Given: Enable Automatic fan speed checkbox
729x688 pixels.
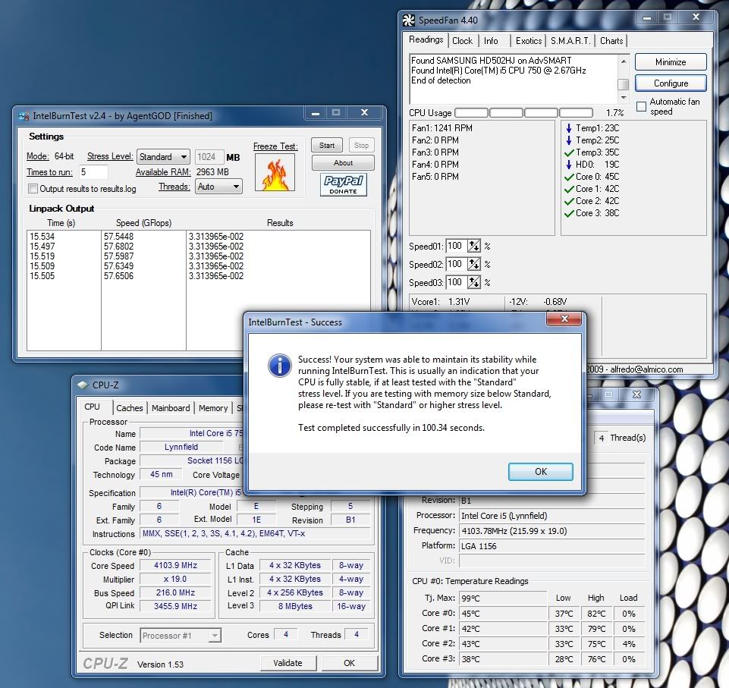Looking at the screenshot, I should tap(641, 106).
